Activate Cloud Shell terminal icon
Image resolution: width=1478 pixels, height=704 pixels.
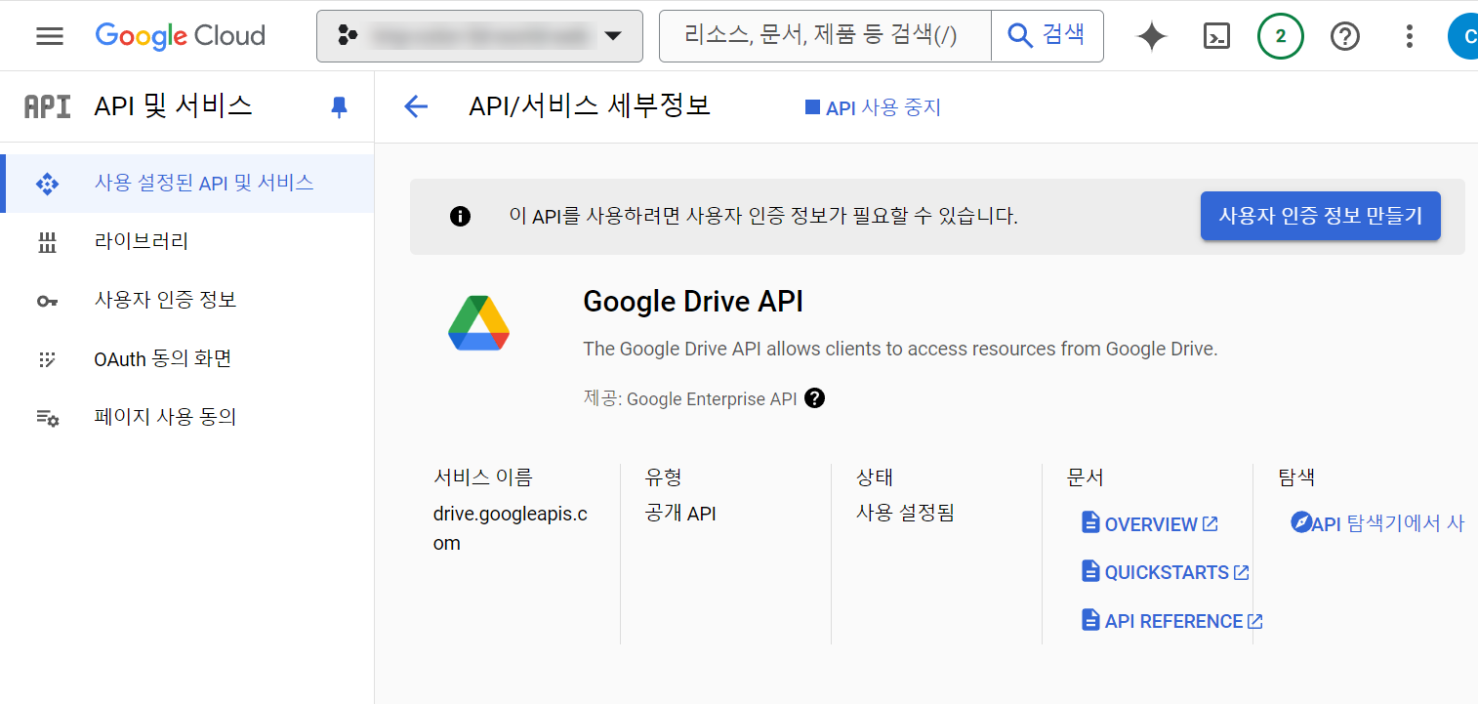pos(1216,37)
